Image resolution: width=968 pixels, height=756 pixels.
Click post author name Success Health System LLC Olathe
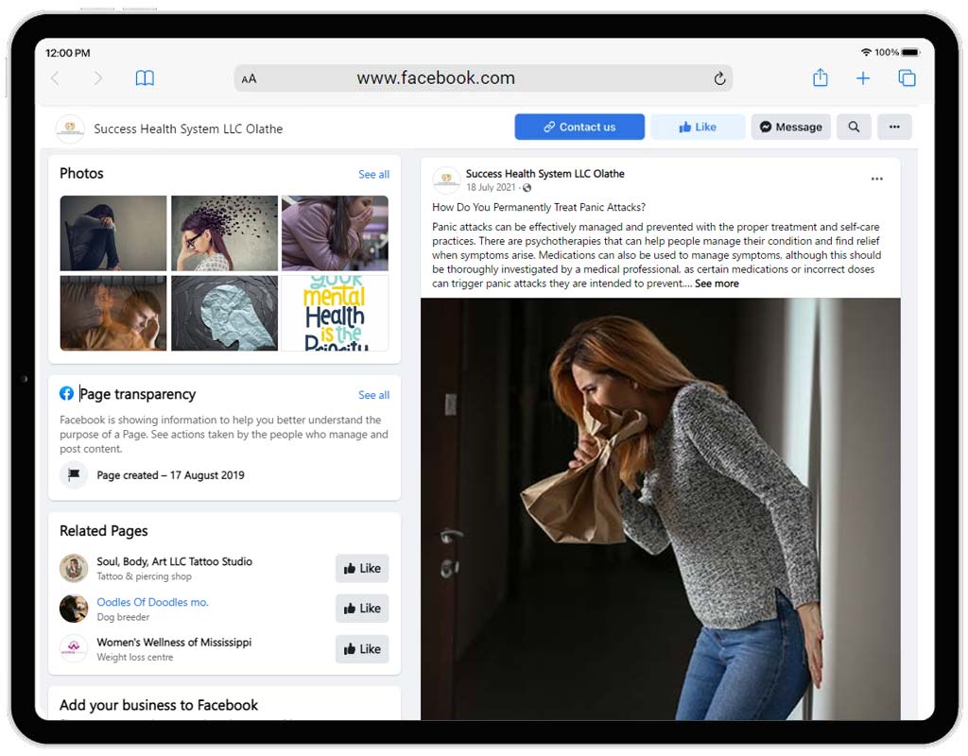(x=545, y=174)
